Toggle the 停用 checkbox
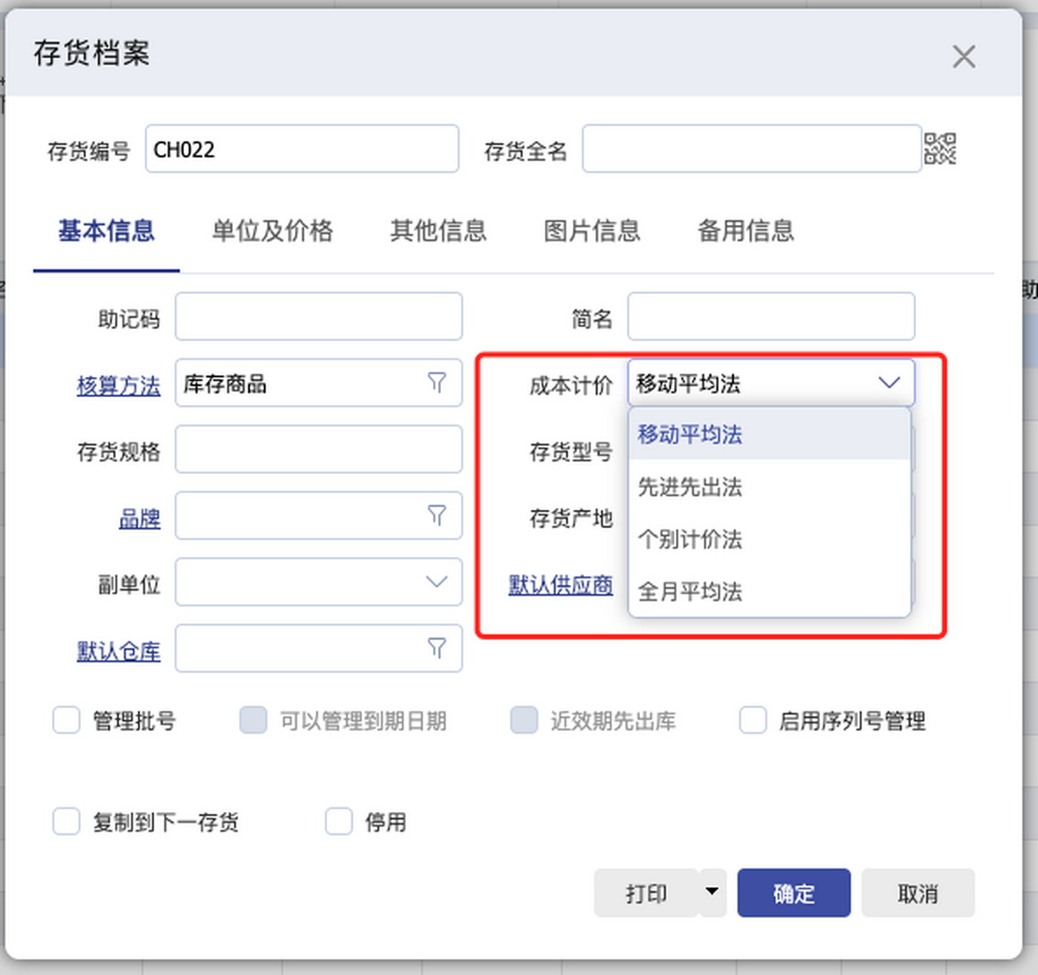1038x975 pixels. pos(339,822)
